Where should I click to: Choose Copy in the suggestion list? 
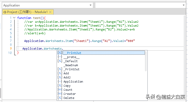point(67,86)
